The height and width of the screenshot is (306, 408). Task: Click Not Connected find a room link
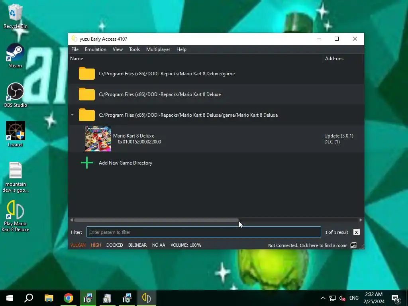click(308, 245)
